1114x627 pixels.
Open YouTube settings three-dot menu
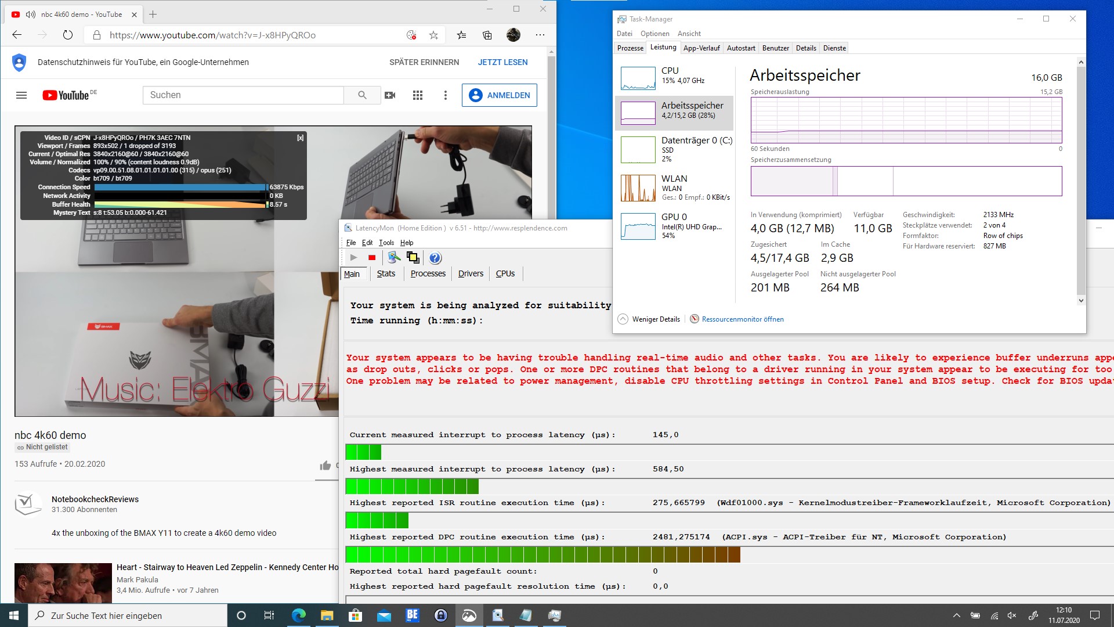445,95
